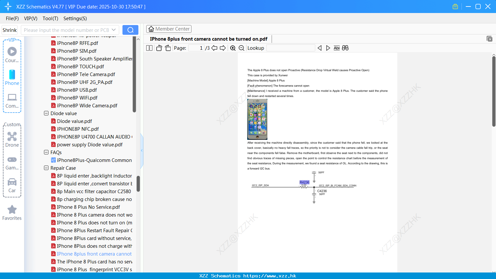This screenshot has height=279, width=496.
Task: Click the tab-bar icon at far right
Action: click(489, 39)
